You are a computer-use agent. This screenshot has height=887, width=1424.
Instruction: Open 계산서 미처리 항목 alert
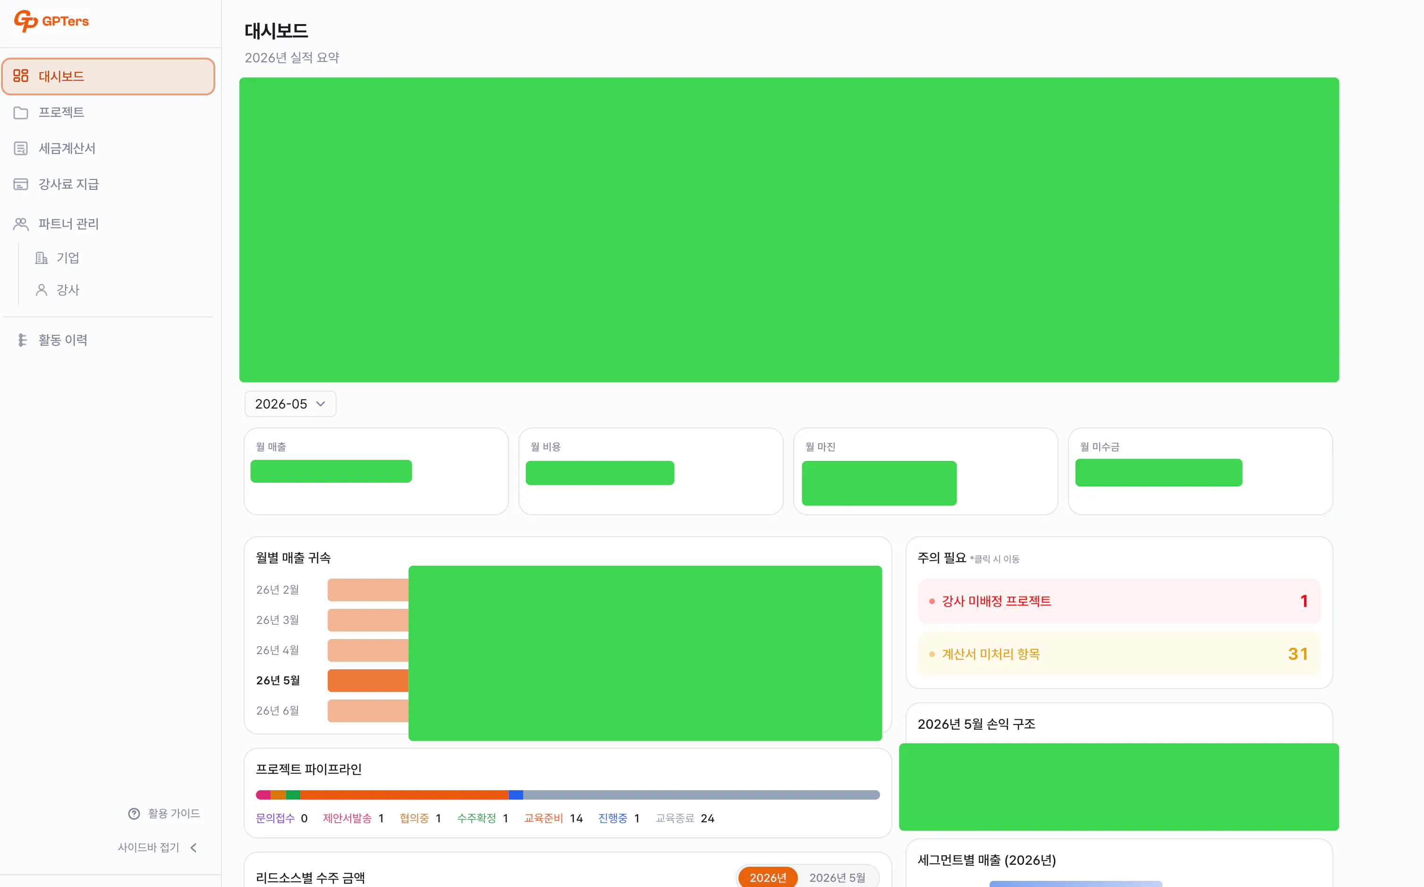point(1119,654)
